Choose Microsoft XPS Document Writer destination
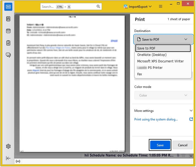196x167 pixels. pyautogui.click(x=163, y=61)
